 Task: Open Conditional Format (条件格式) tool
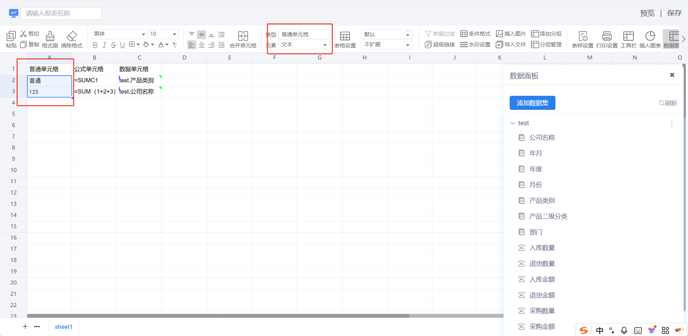(x=464, y=34)
